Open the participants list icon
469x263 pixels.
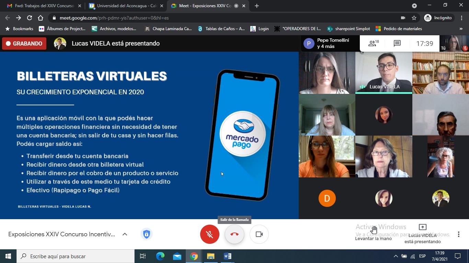(374, 43)
